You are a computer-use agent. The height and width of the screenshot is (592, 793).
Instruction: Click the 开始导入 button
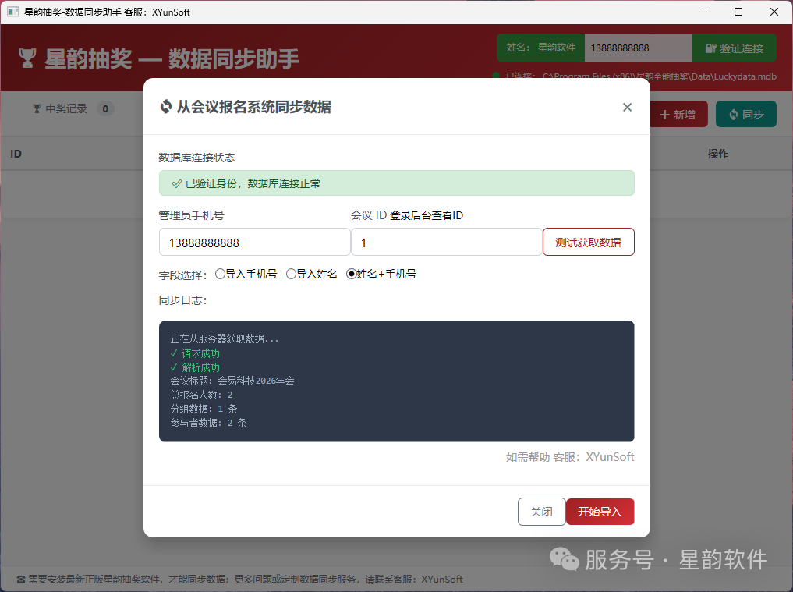pyautogui.click(x=600, y=512)
